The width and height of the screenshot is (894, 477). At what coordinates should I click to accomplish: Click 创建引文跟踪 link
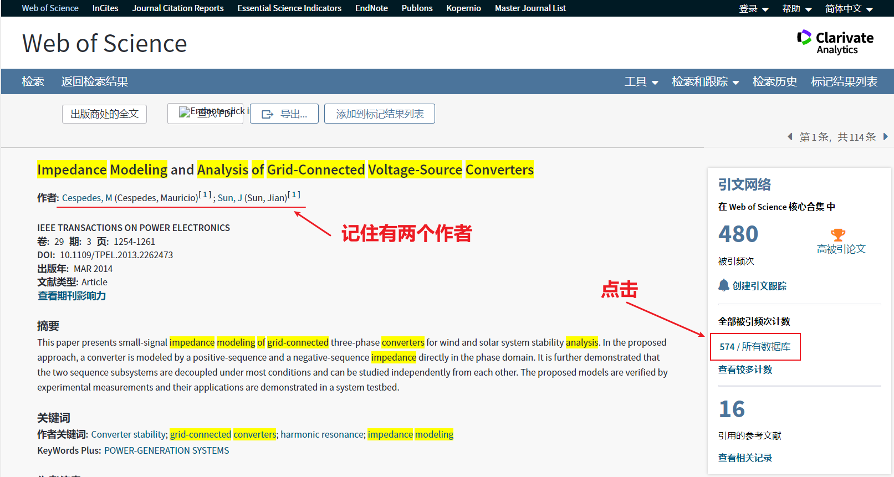(759, 286)
